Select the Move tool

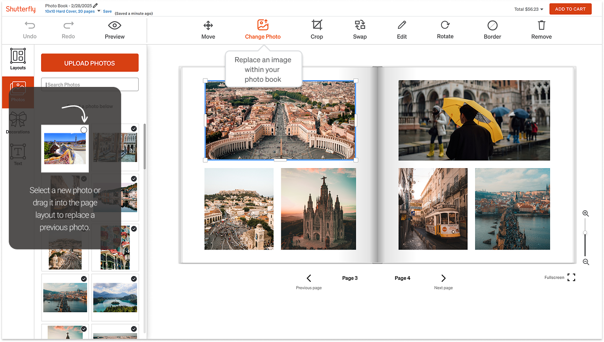click(208, 30)
